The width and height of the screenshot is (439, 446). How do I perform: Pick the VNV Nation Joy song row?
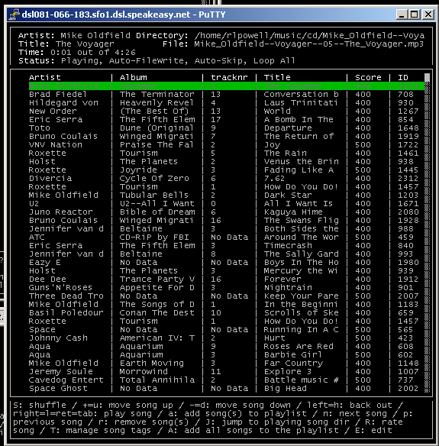coord(226,145)
